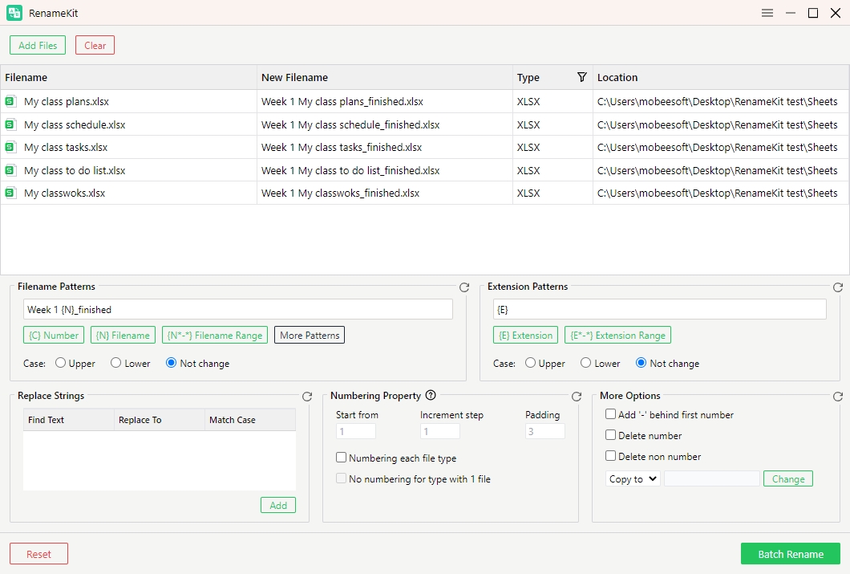Screen dimensions: 850x574
Task: Insert {E} Extension pattern
Action: 525,336
